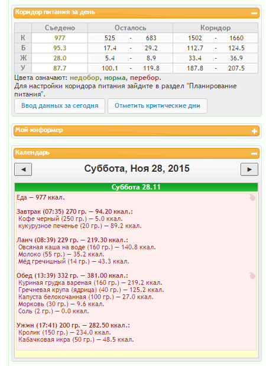
Task: Click eaten calories value 977 in table
Action: (60, 38)
